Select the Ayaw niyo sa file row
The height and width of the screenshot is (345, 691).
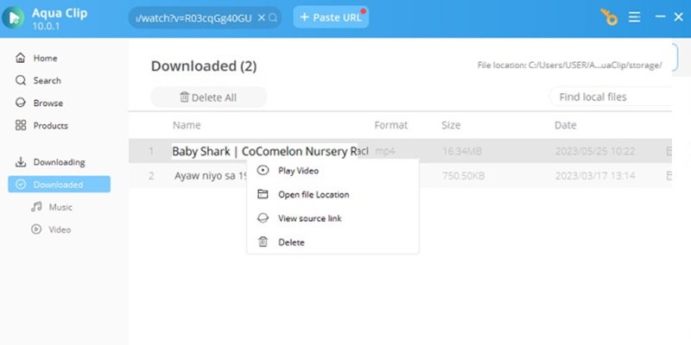[x=400, y=176]
